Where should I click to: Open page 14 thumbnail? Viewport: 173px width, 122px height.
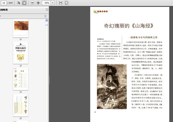[x=21, y=79]
